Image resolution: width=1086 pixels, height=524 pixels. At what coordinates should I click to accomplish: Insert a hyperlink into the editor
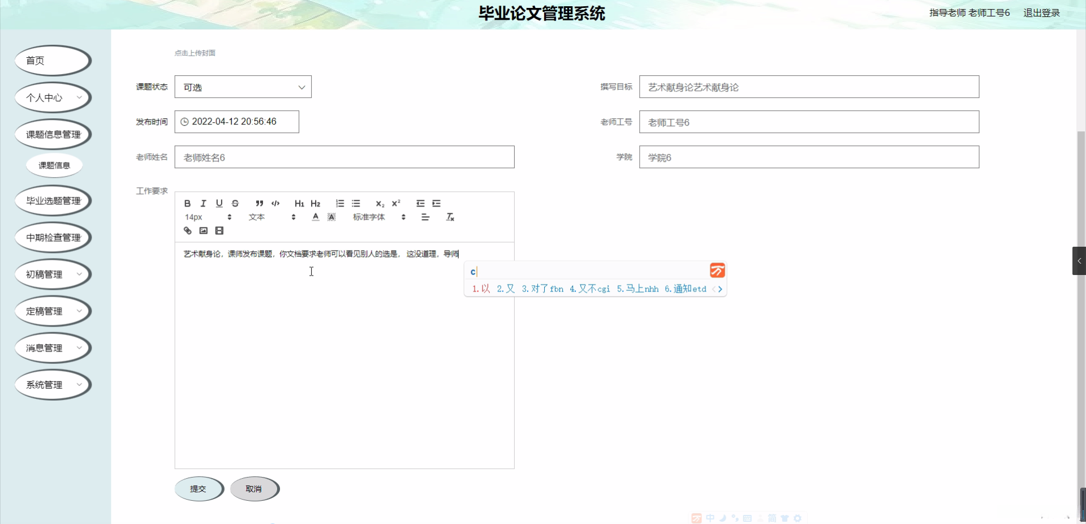point(188,231)
